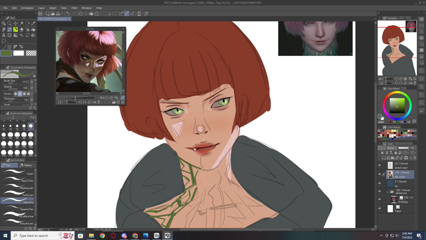
Task: Open the Filter menu
Action: (x=74, y=8)
